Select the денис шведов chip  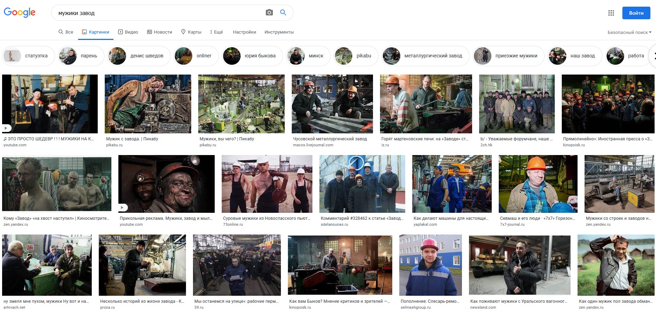click(x=139, y=56)
